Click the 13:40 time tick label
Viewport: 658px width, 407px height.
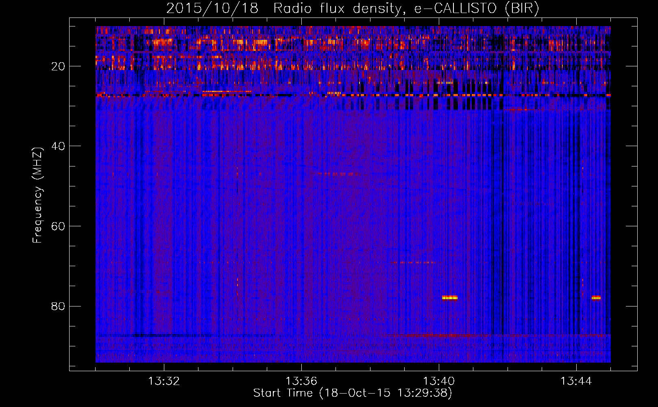(x=439, y=381)
